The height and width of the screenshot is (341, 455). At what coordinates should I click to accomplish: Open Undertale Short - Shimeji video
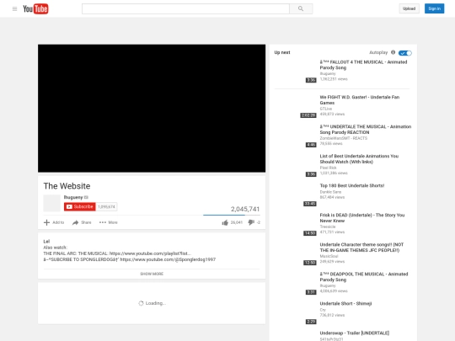click(345, 304)
